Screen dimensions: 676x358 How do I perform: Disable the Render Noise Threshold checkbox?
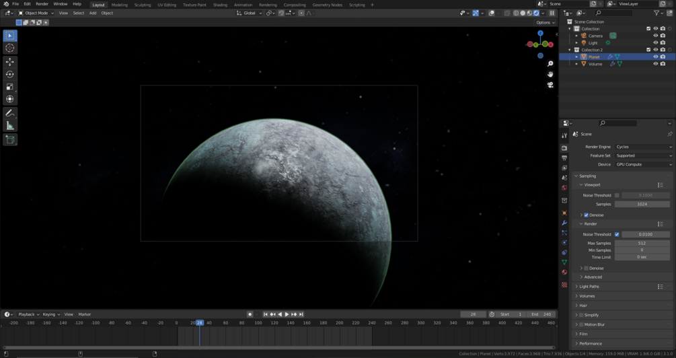click(x=617, y=234)
